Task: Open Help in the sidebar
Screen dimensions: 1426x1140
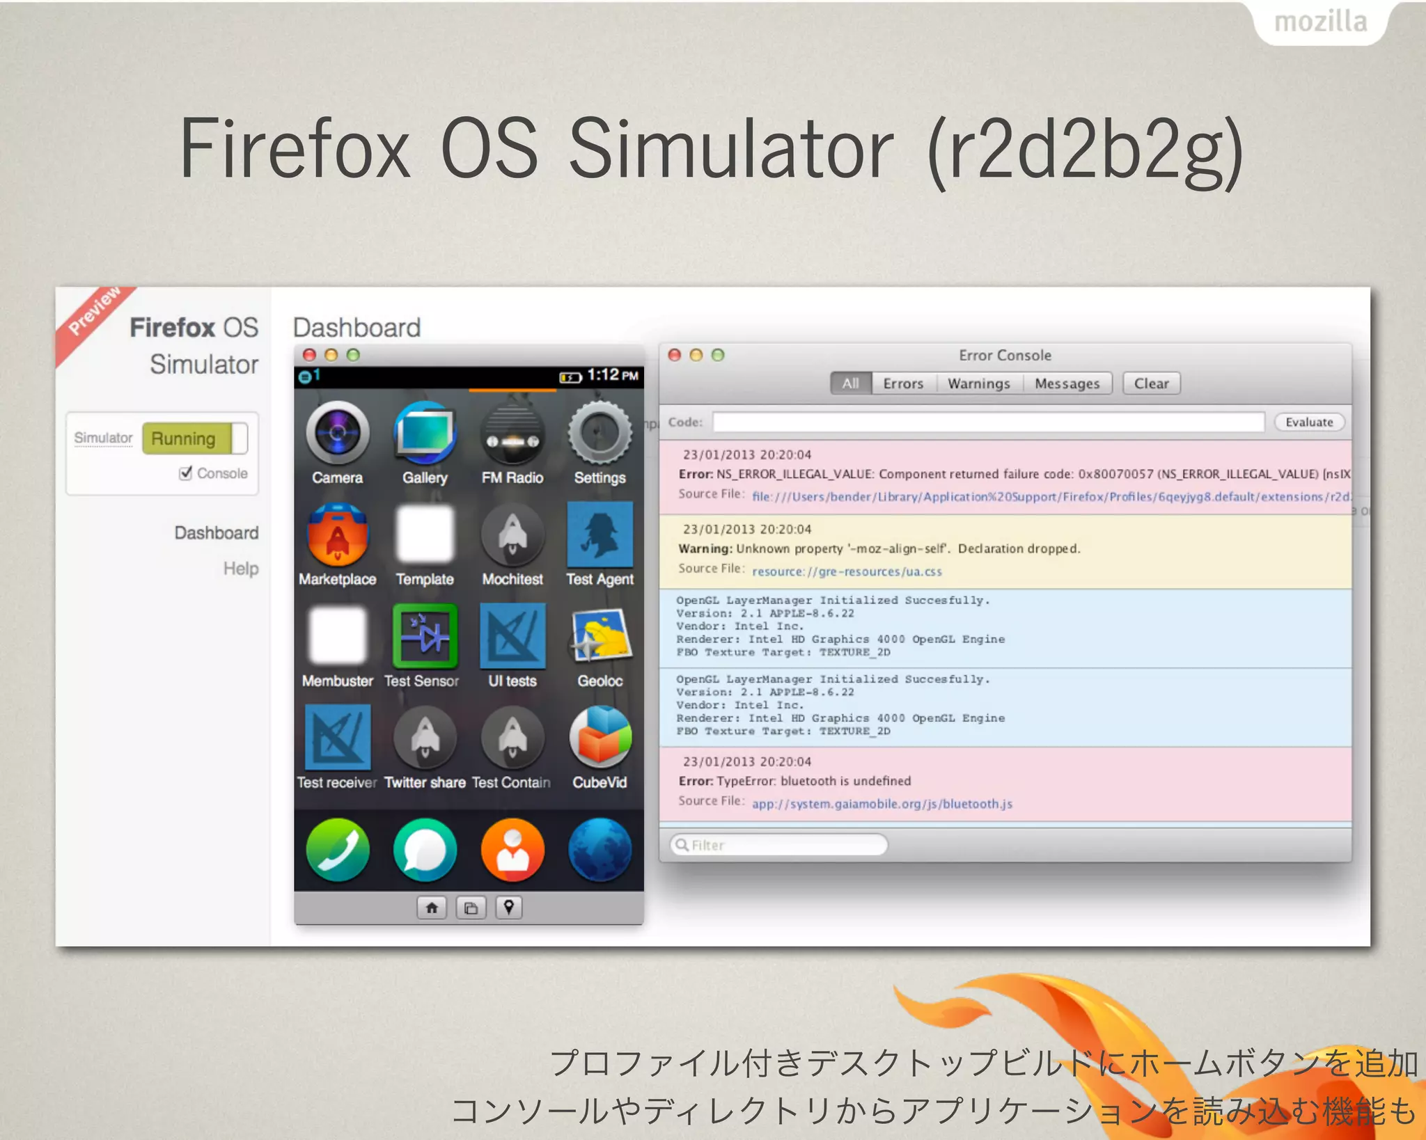Action: coord(241,569)
